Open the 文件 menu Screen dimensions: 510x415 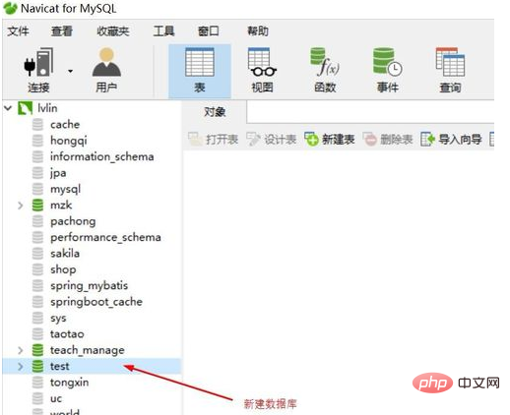18,31
